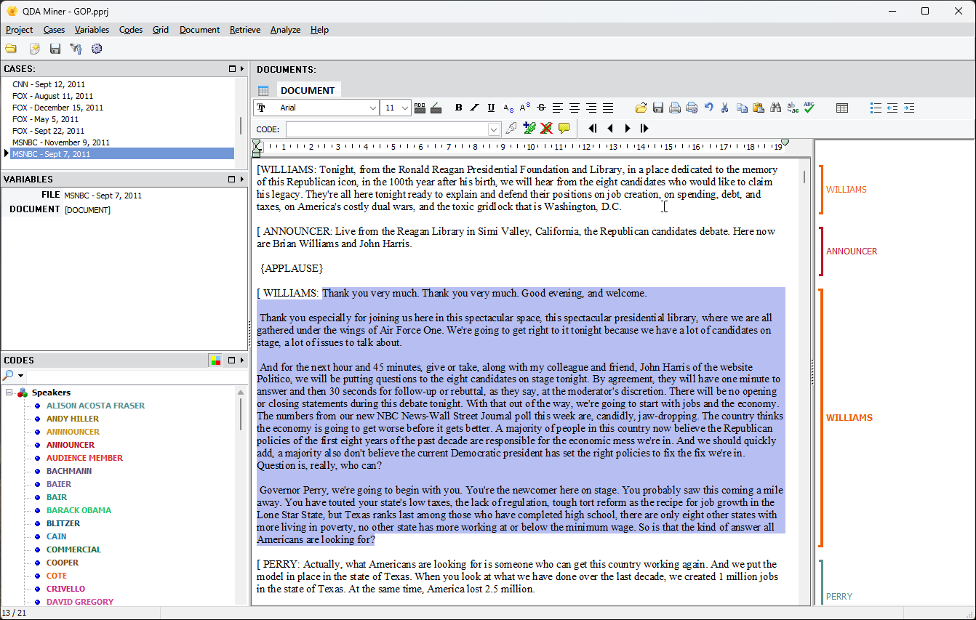The height and width of the screenshot is (620, 976).
Task: Select the BACHMANN code in the tree
Action: pyautogui.click(x=68, y=471)
